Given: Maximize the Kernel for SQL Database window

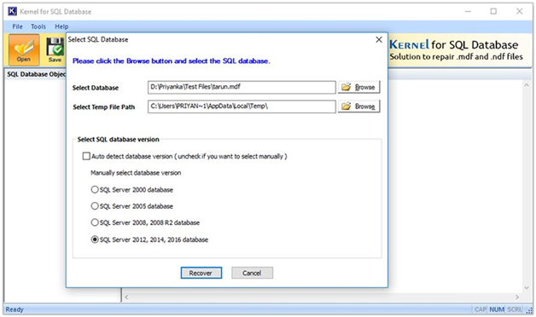Looking at the screenshot, I should pyautogui.click(x=493, y=11).
